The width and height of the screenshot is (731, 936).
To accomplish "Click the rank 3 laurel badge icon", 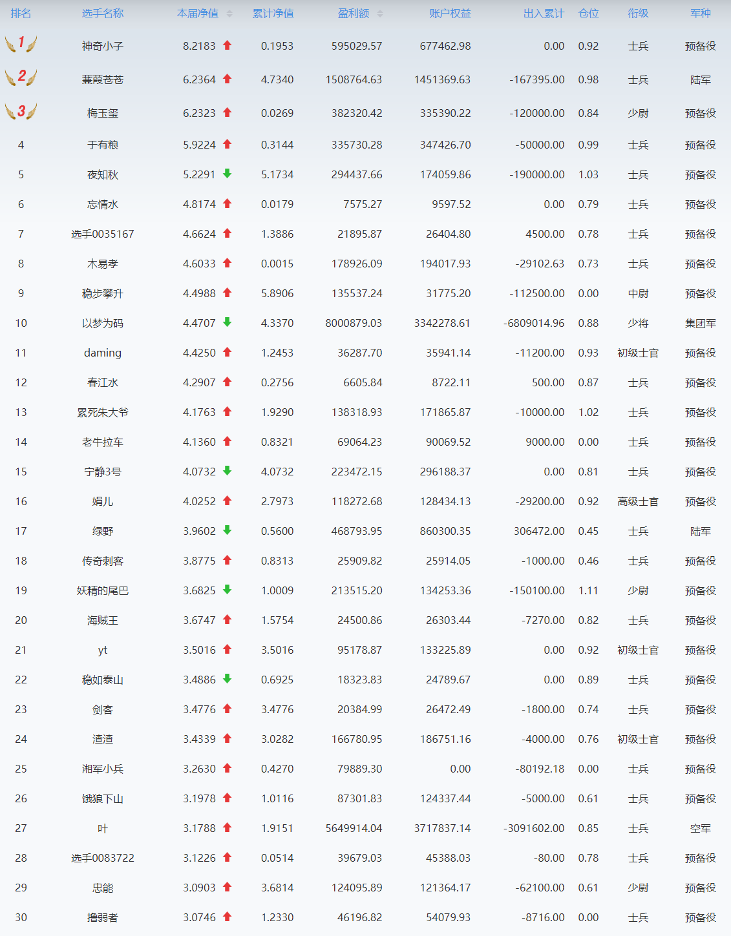I will click(21, 111).
